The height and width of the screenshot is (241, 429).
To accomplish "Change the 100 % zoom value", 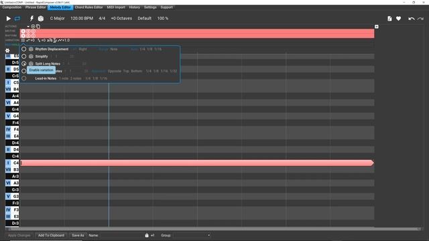I will 162,18.
